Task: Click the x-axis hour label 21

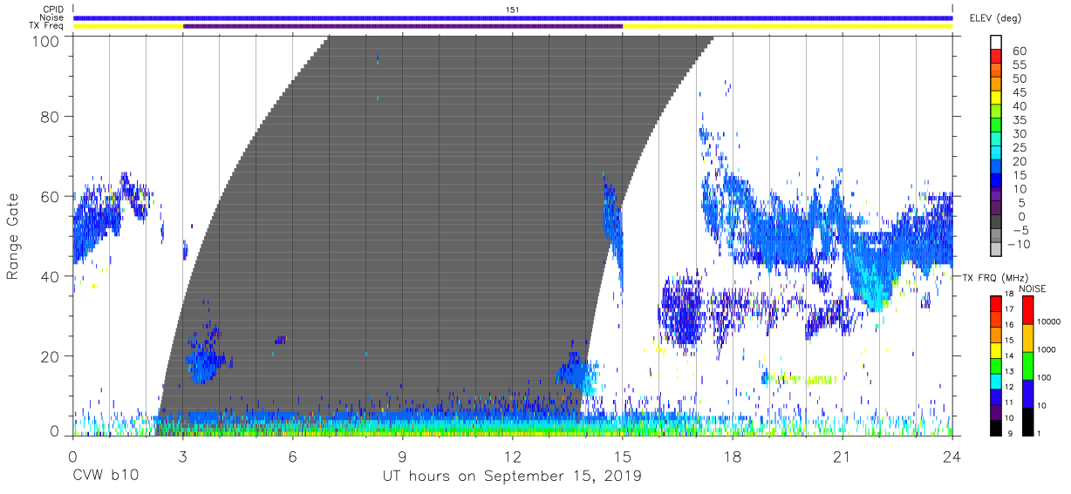Action: [842, 457]
